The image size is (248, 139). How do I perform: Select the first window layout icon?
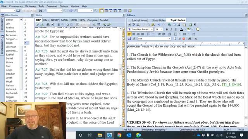click(x=102, y=11)
